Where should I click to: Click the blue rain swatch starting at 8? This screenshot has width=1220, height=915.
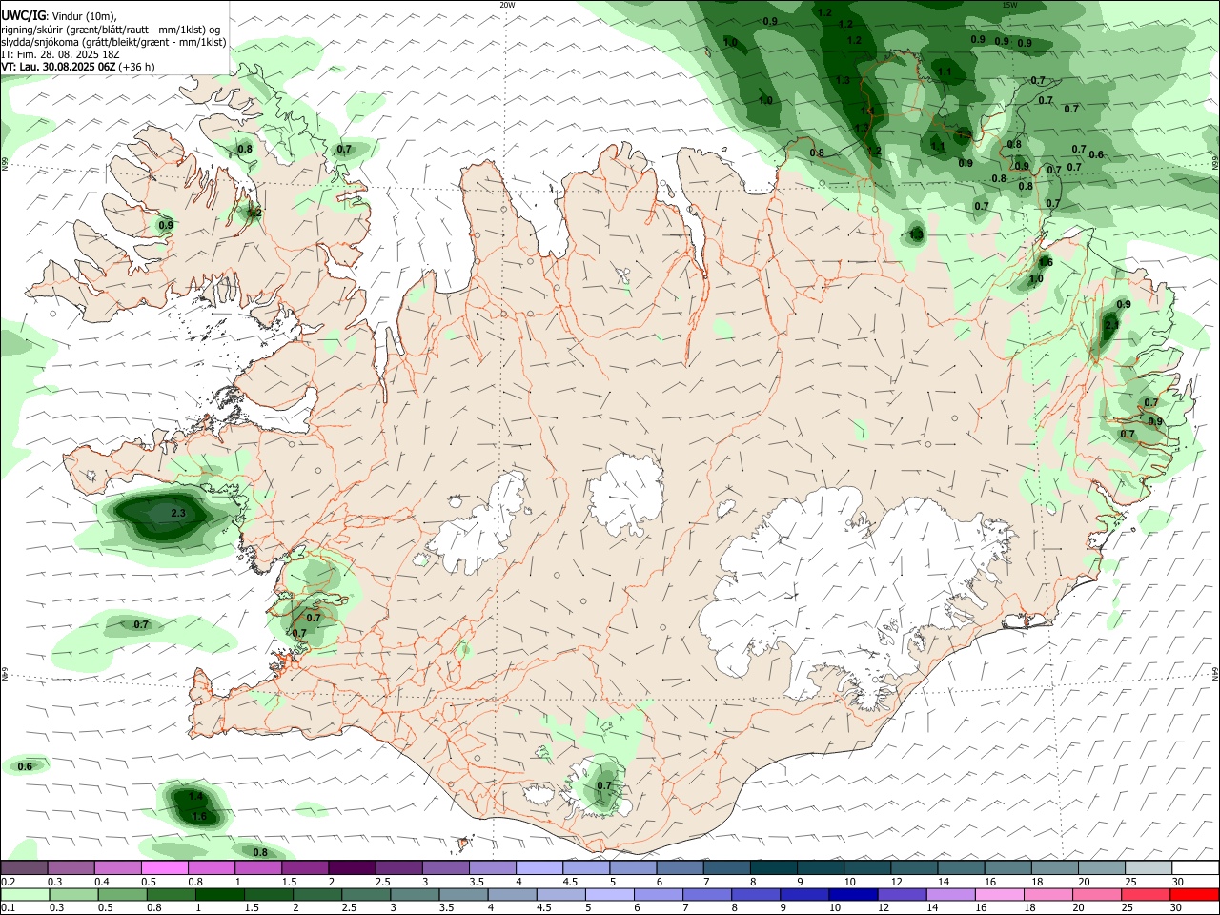coord(757,895)
